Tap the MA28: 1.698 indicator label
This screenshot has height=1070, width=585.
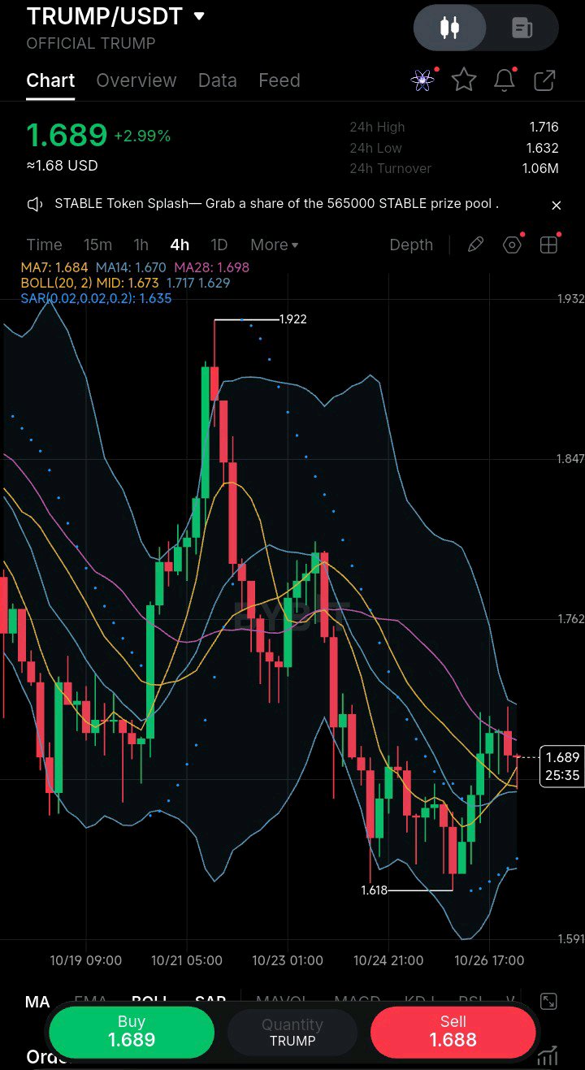click(x=211, y=267)
